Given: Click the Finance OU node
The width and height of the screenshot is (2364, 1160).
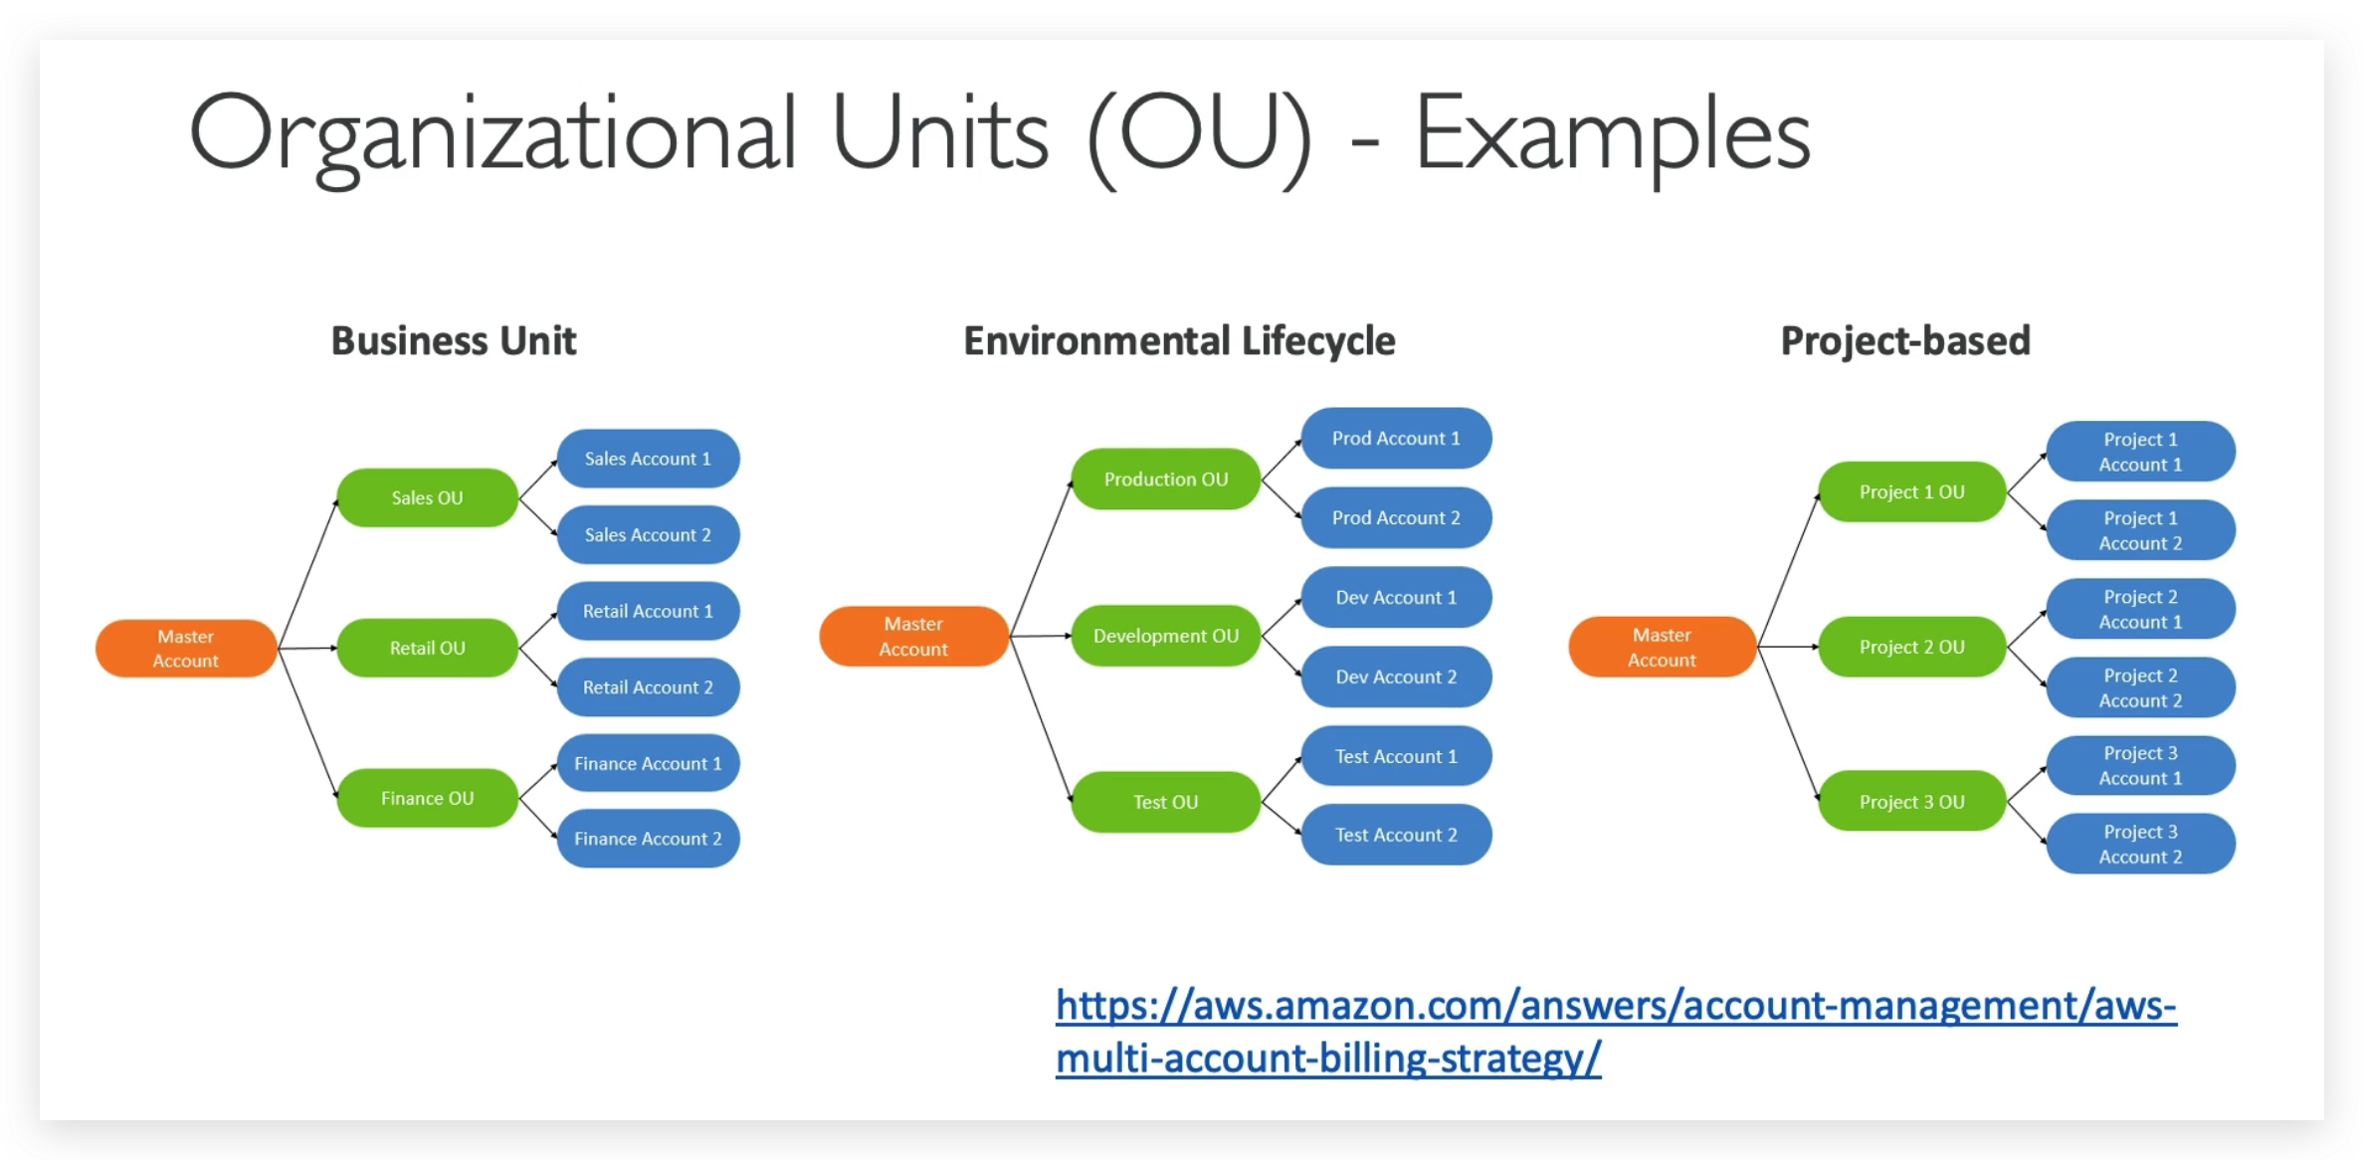Looking at the screenshot, I should pos(428,797).
